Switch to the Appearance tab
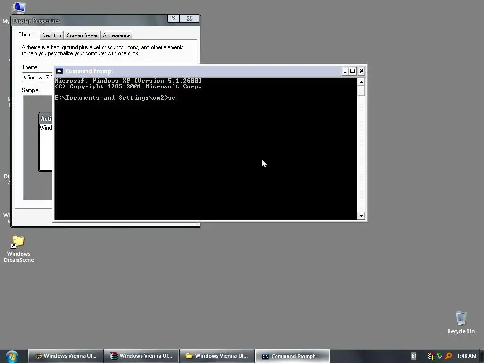The height and width of the screenshot is (363, 484). [x=117, y=35]
